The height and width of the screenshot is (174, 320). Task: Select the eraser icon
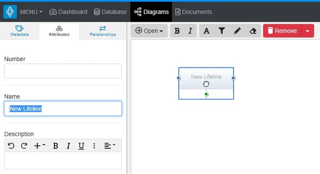tap(253, 31)
